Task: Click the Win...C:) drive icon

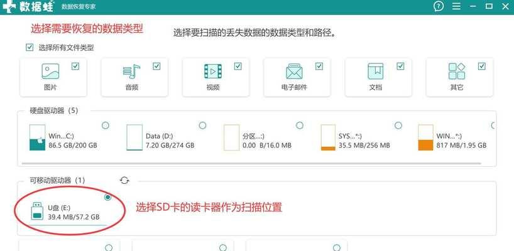Action: click(37, 137)
